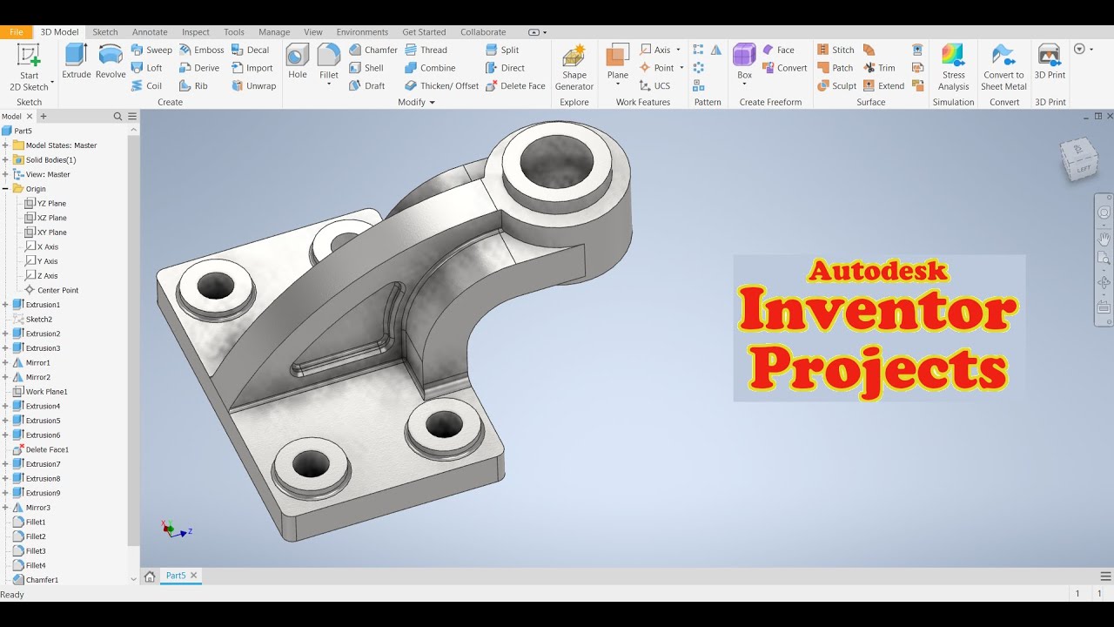This screenshot has height=627, width=1114.
Task: Create a freeform Box
Action: point(744,61)
